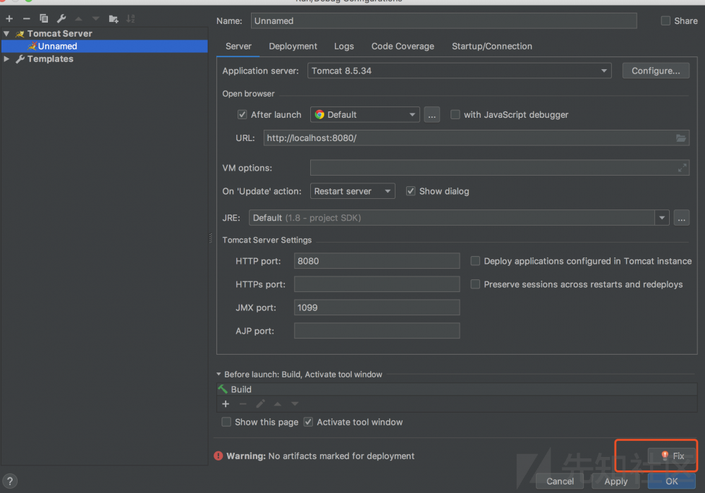
Task: Switch to Deployment tab
Action: 293,46
